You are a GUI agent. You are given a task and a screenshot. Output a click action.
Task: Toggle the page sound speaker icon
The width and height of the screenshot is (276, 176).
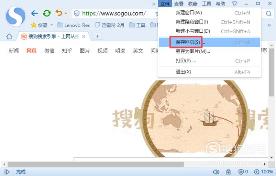click(216, 172)
